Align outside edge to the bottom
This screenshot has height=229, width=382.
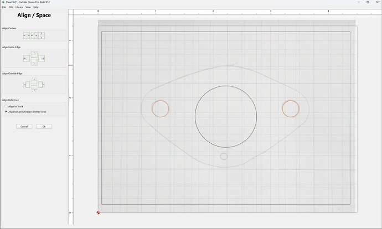point(34,89)
